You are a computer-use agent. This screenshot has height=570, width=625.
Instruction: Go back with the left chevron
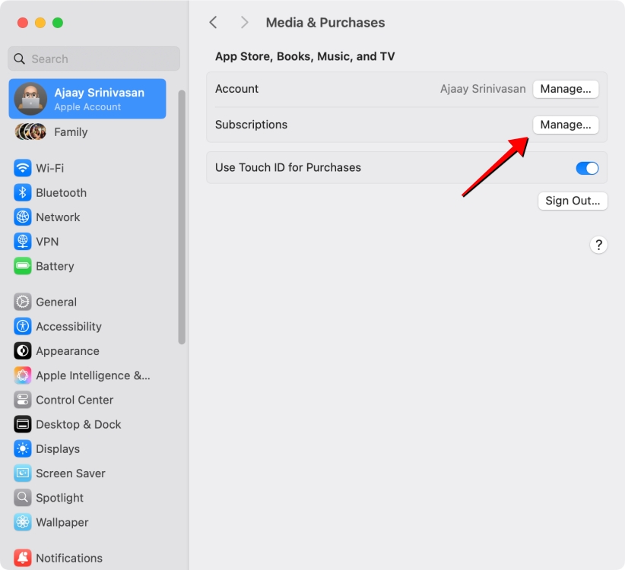pos(213,22)
